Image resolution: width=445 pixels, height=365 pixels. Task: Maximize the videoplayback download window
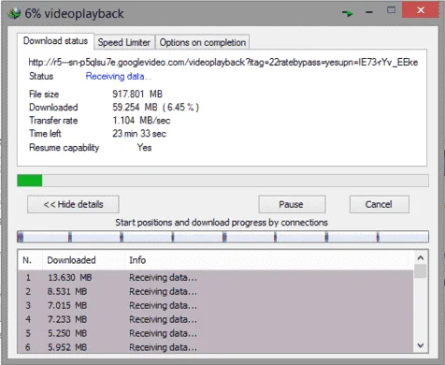coord(391,10)
